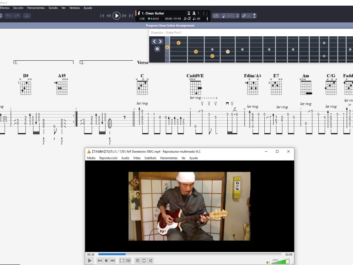Open the E2 tuner display
The height and width of the screenshot is (265, 353).
click(x=205, y=13)
